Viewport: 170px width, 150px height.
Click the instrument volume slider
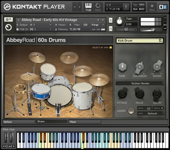151,30
